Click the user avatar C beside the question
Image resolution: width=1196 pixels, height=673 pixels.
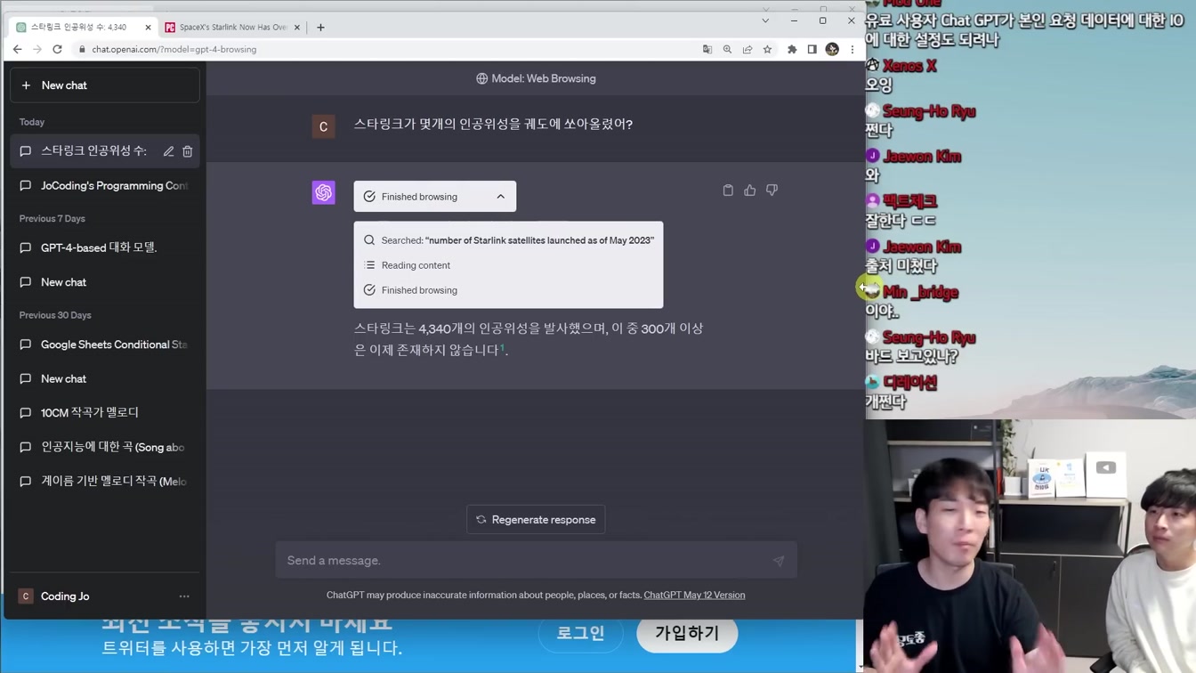(324, 127)
